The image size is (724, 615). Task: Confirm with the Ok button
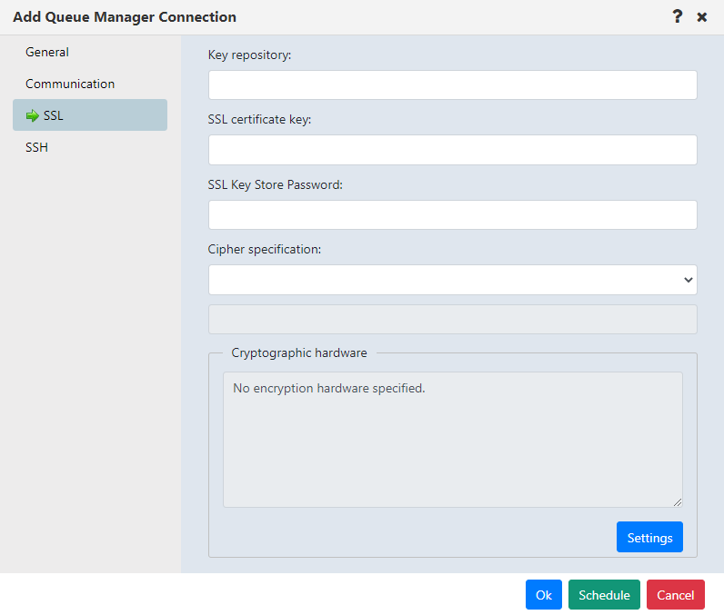544,595
